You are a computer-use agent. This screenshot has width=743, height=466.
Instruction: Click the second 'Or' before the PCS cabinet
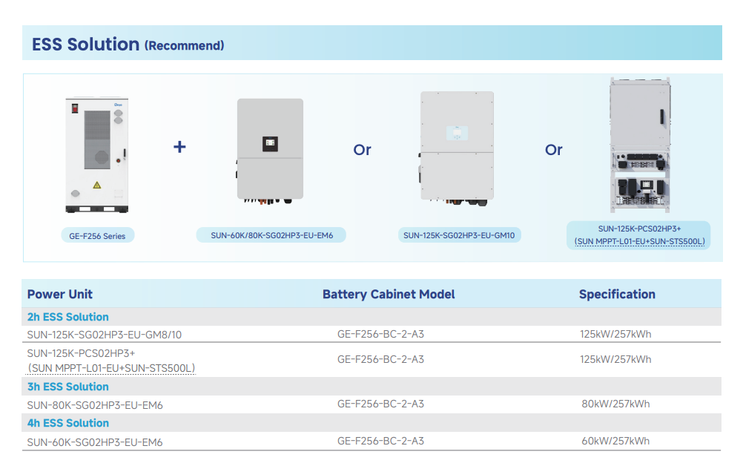553,150
